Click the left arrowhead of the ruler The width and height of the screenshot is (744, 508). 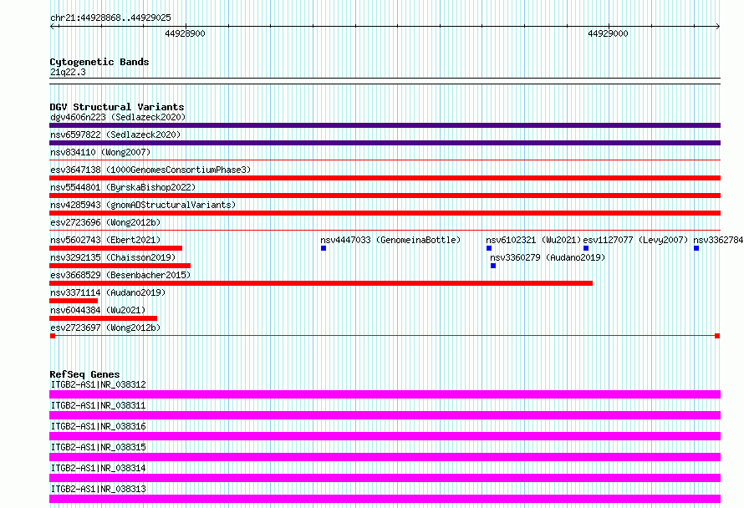[52, 27]
